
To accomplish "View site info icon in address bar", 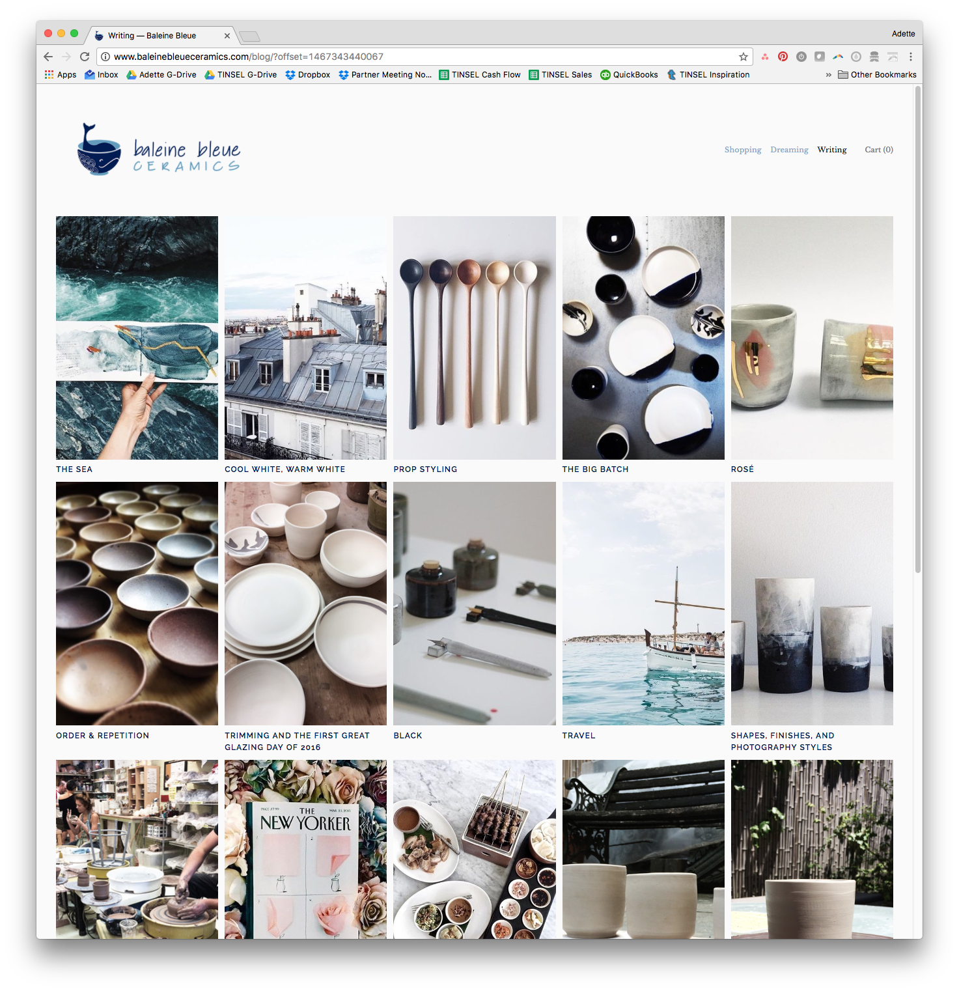I will pos(105,57).
